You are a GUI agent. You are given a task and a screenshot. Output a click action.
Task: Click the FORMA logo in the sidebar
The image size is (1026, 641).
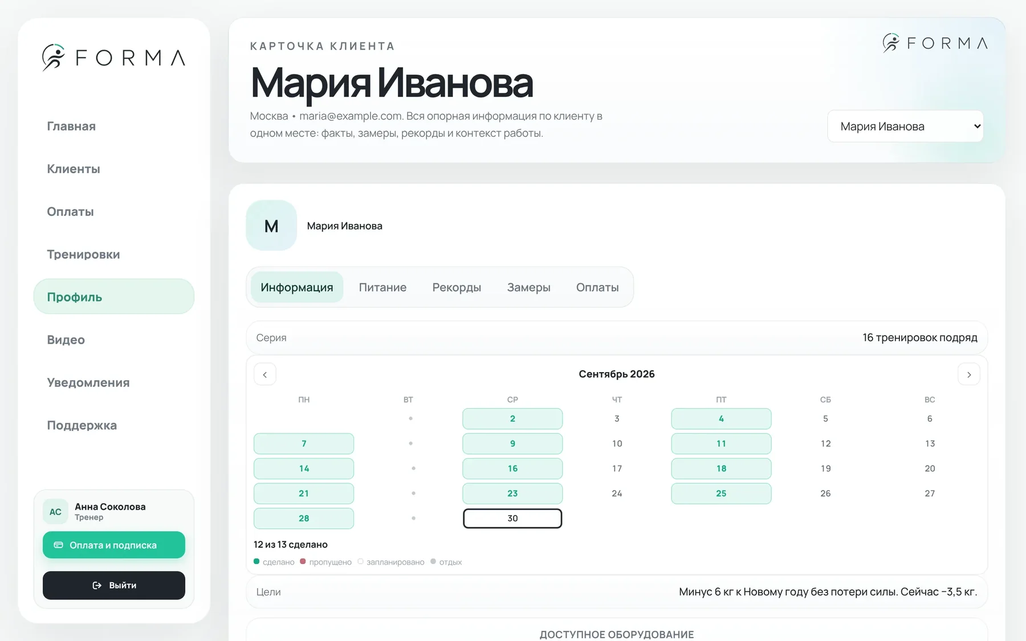(113, 57)
